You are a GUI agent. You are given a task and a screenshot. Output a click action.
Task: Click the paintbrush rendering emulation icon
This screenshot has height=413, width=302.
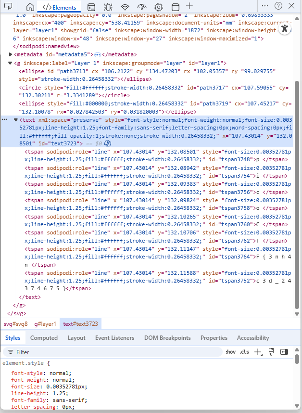click(271, 352)
